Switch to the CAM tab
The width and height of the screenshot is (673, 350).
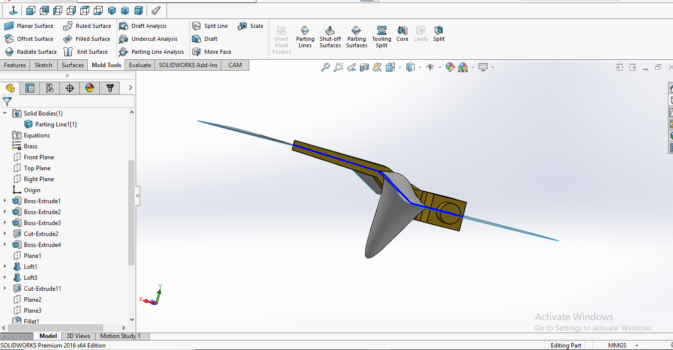point(235,65)
